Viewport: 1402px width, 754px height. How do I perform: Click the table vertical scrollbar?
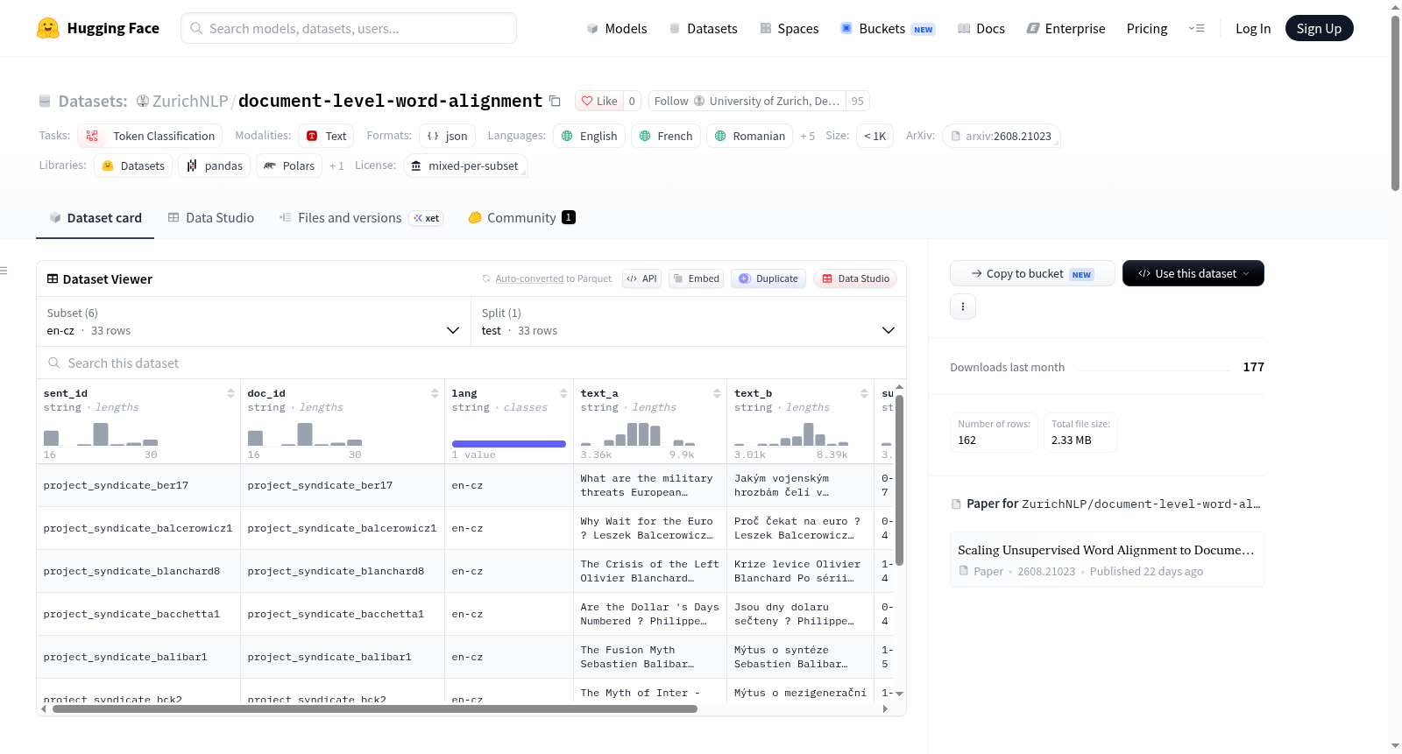click(x=899, y=480)
